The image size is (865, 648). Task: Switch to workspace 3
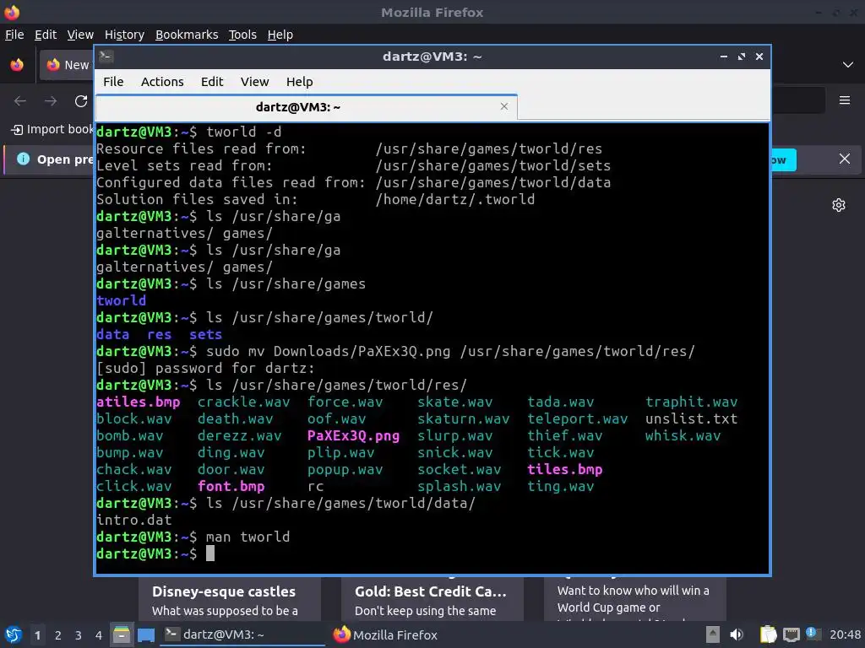coord(79,635)
